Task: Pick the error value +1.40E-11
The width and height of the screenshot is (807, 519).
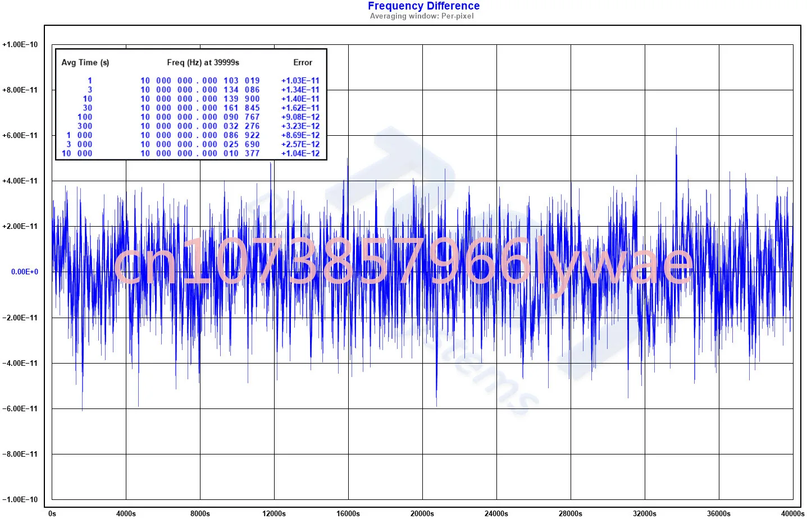Action: [x=300, y=99]
